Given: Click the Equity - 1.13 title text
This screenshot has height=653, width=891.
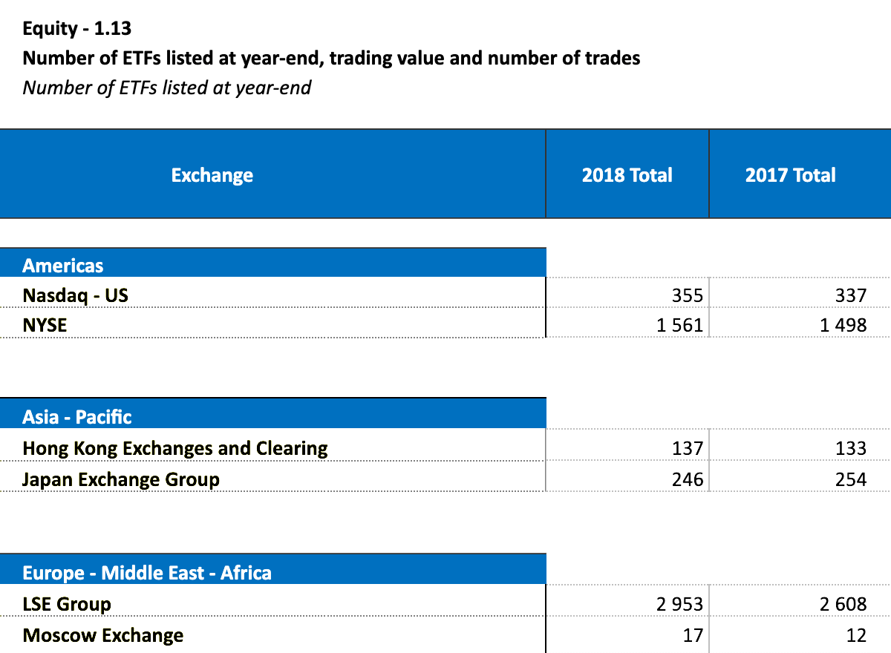Looking at the screenshot, I should (77, 29).
